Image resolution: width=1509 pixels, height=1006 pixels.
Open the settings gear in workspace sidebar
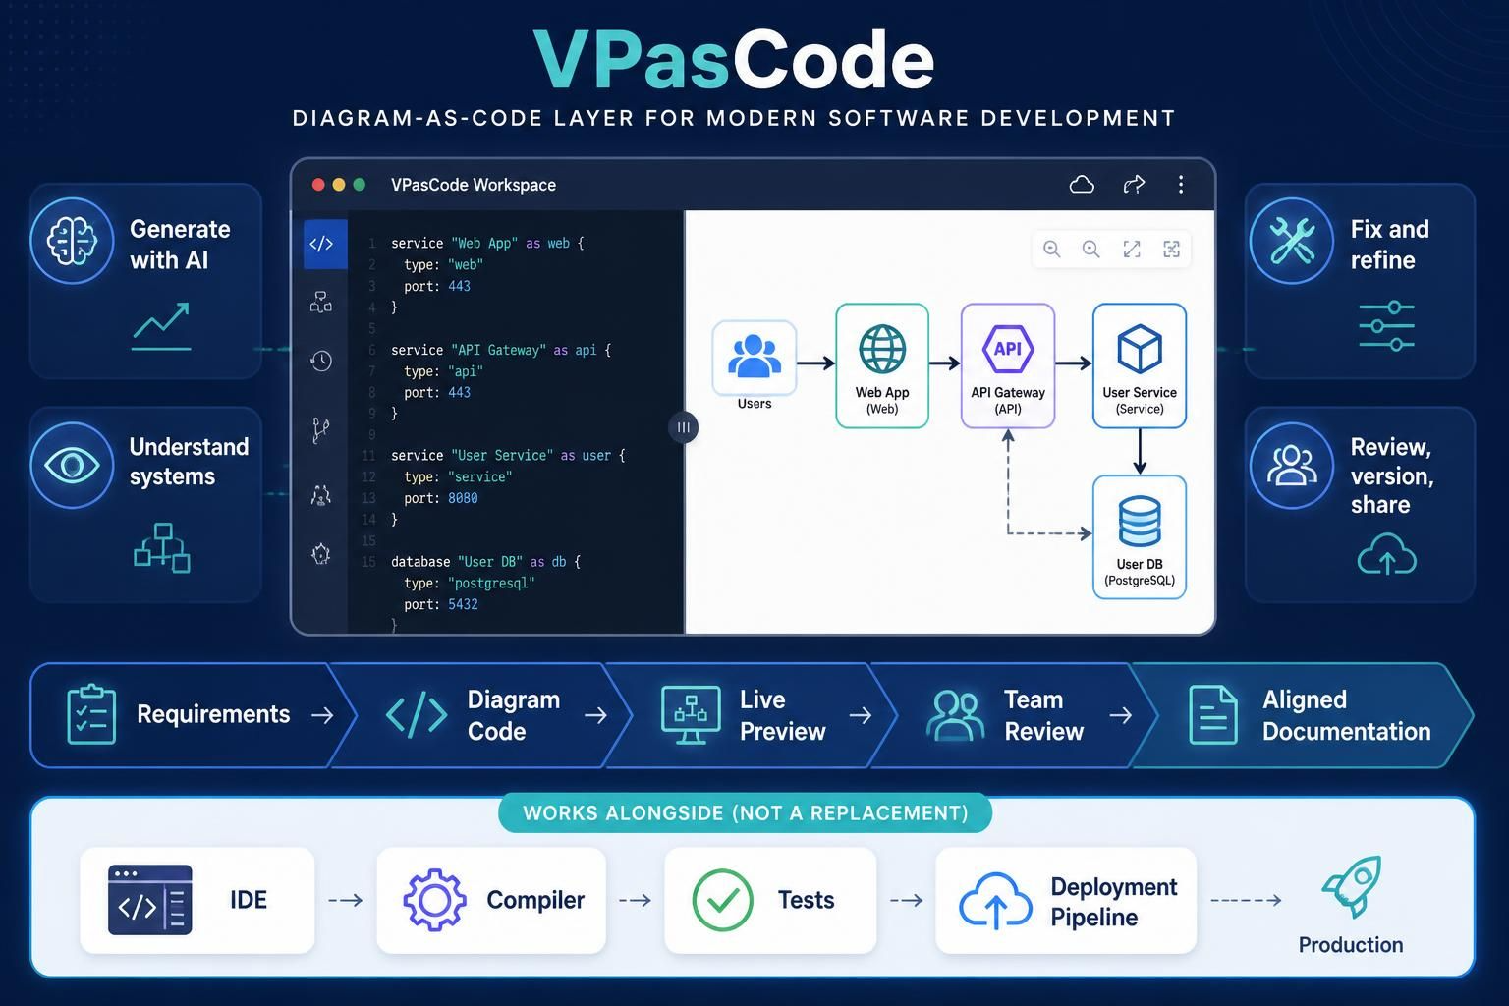click(x=321, y=554)
